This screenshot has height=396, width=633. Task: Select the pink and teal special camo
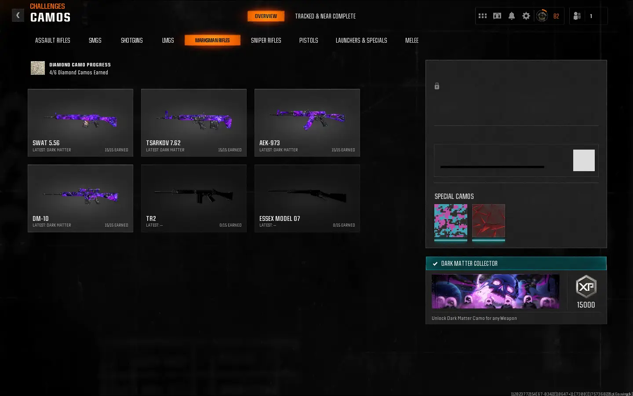point(451,221)
